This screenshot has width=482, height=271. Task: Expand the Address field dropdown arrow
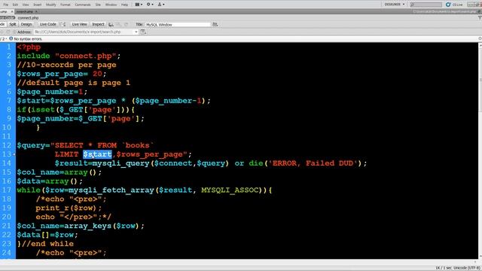[x=136, y=32]
